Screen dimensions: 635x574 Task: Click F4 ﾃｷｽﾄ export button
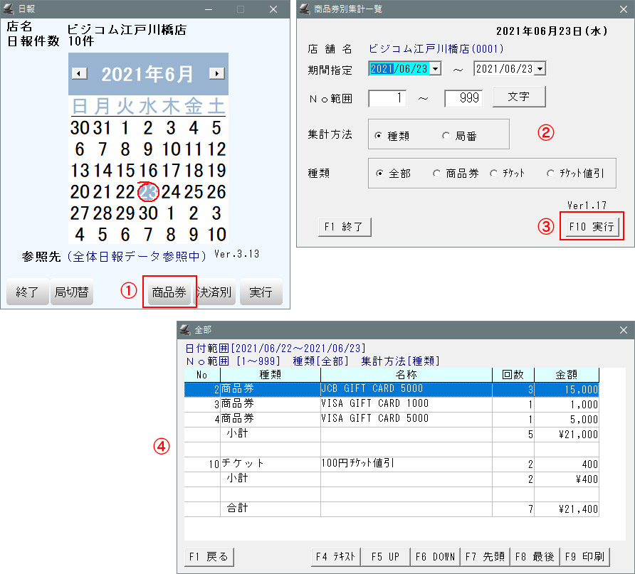tap(336, 557)
